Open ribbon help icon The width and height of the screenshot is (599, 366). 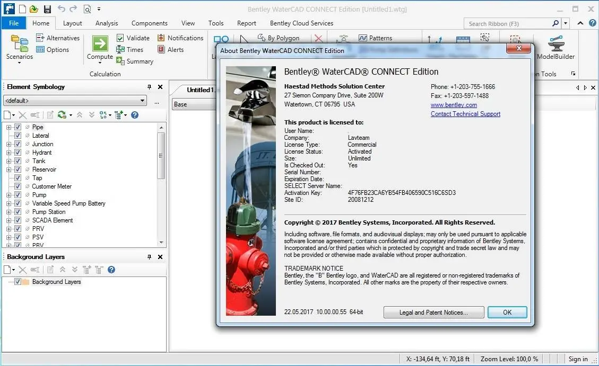point(593,23)
